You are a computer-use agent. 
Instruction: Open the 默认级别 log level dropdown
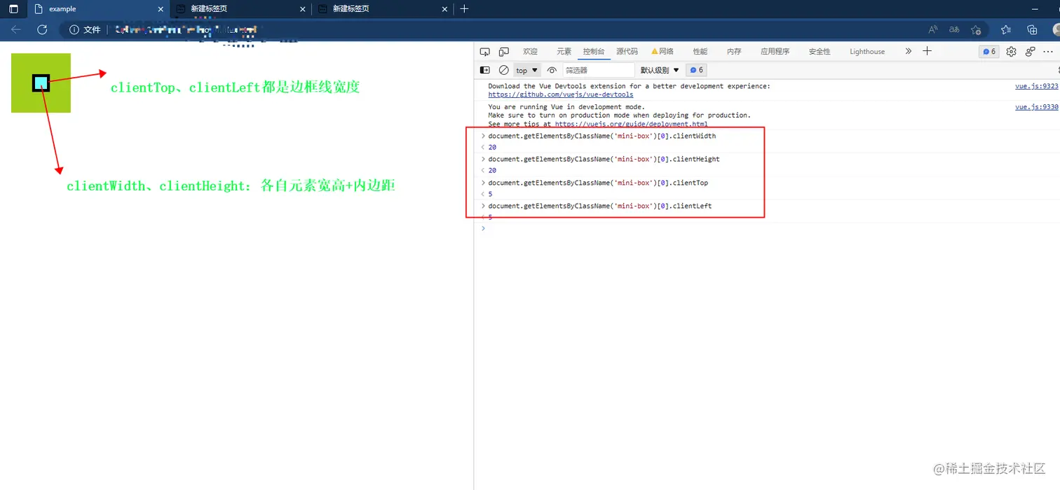tap(660, 70)
